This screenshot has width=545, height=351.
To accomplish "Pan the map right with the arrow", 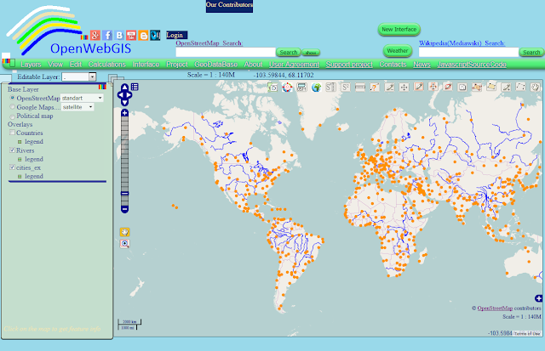I will tap(129, 94).
